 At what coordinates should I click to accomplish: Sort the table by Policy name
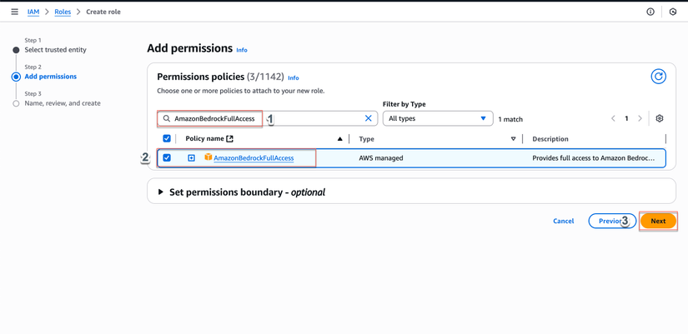[x=339, y=139]
